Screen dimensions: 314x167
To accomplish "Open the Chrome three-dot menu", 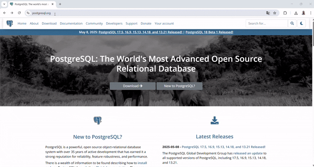I will 310,13.
